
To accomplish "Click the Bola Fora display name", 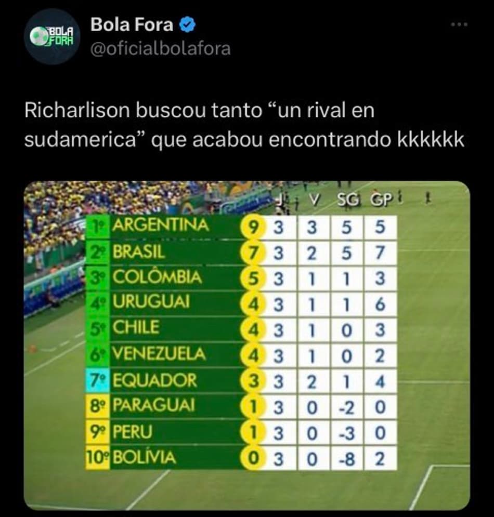I will pyautogui.click(x=132, y=25).
